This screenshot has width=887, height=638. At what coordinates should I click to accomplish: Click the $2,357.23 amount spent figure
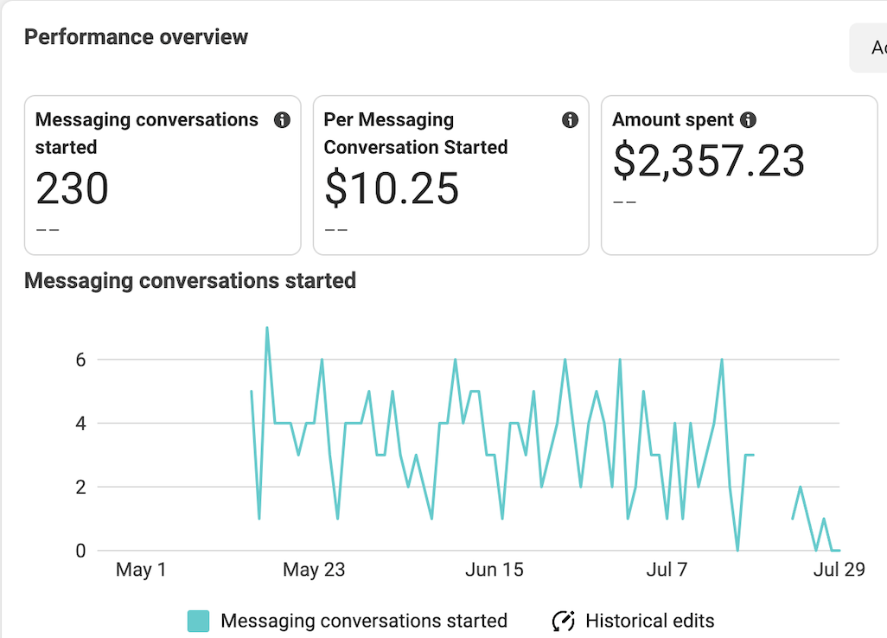709,161
